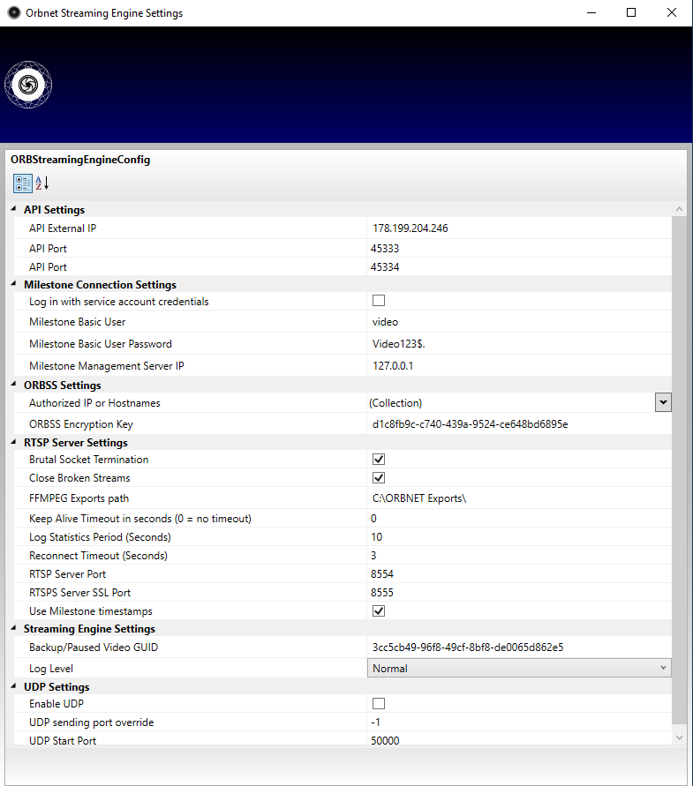Select RTSPS Server SSL Port label
This screenshot has width=693, height=786.
[79, 593]
